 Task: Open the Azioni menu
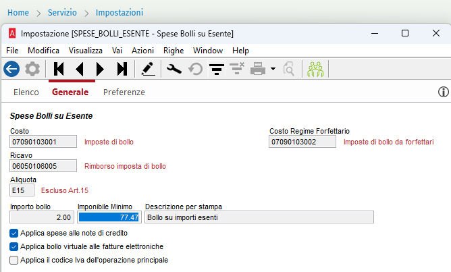point(142,51)
